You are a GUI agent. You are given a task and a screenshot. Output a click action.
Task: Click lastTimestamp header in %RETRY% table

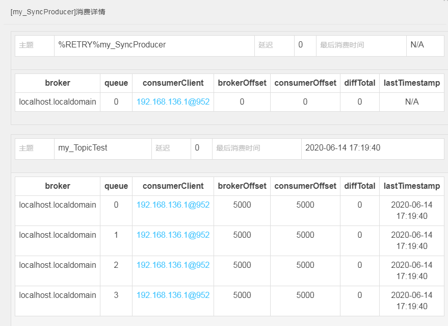pyautogui.click(x=412, y=83)
